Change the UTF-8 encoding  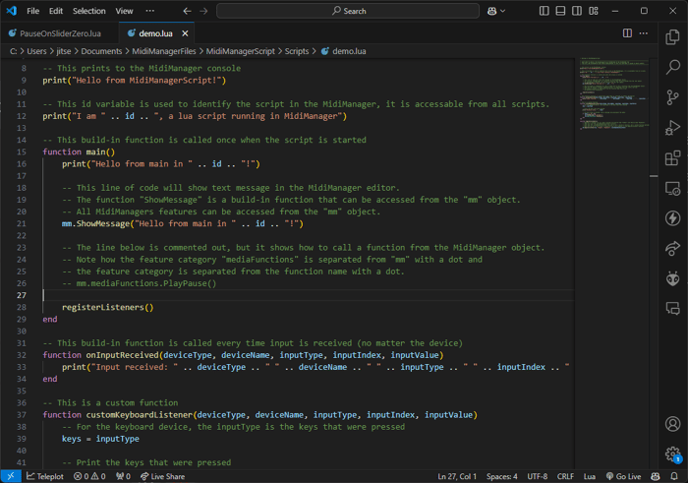pos(537,476)
